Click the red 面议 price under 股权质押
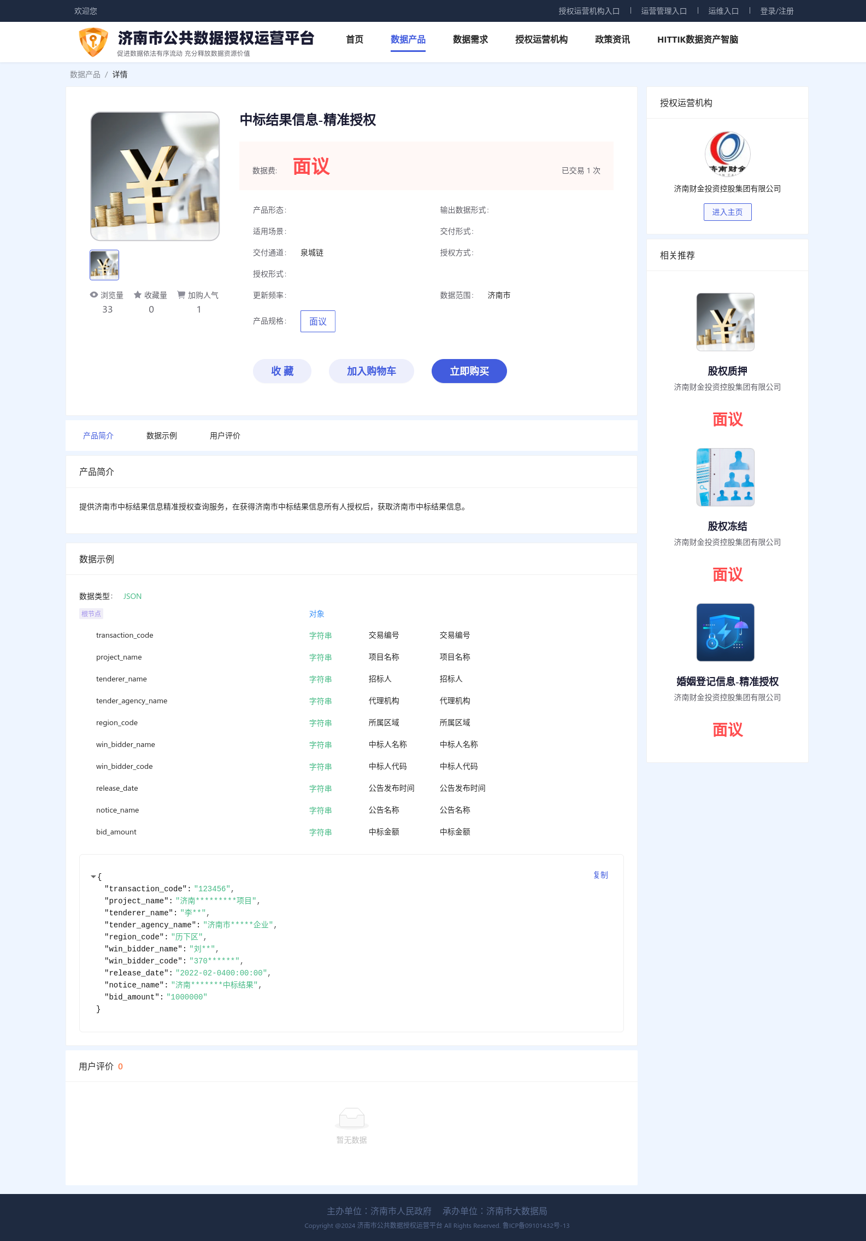 pyautogui.click(x=727, y=419)
